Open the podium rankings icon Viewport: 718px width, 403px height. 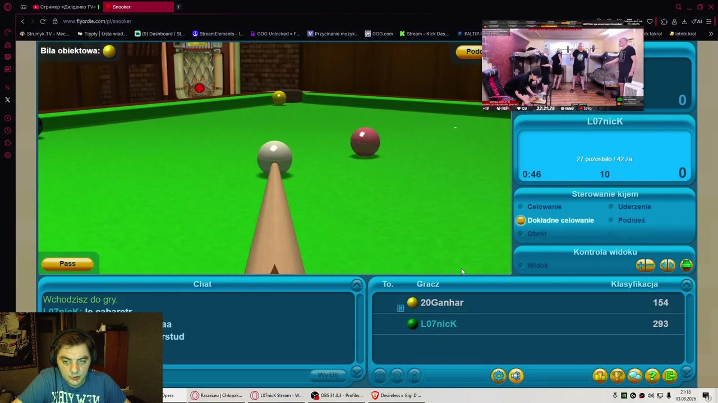click(x=600, y=376)
